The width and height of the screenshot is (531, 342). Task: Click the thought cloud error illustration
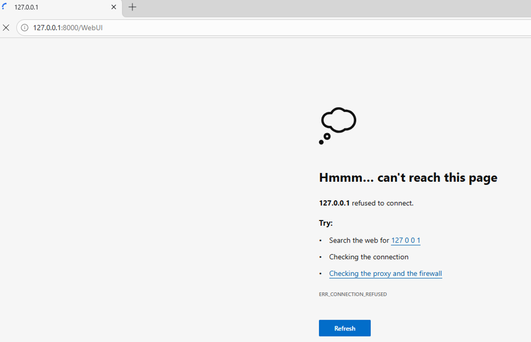(338, 126)
